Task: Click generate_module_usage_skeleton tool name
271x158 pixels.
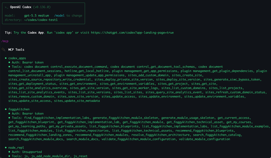Action: (188, 118)
